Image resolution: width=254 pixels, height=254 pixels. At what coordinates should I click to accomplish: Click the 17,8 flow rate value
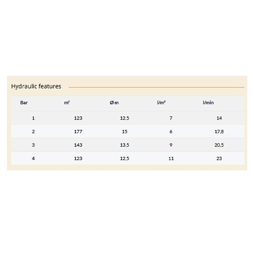click(x=219, y=132)
